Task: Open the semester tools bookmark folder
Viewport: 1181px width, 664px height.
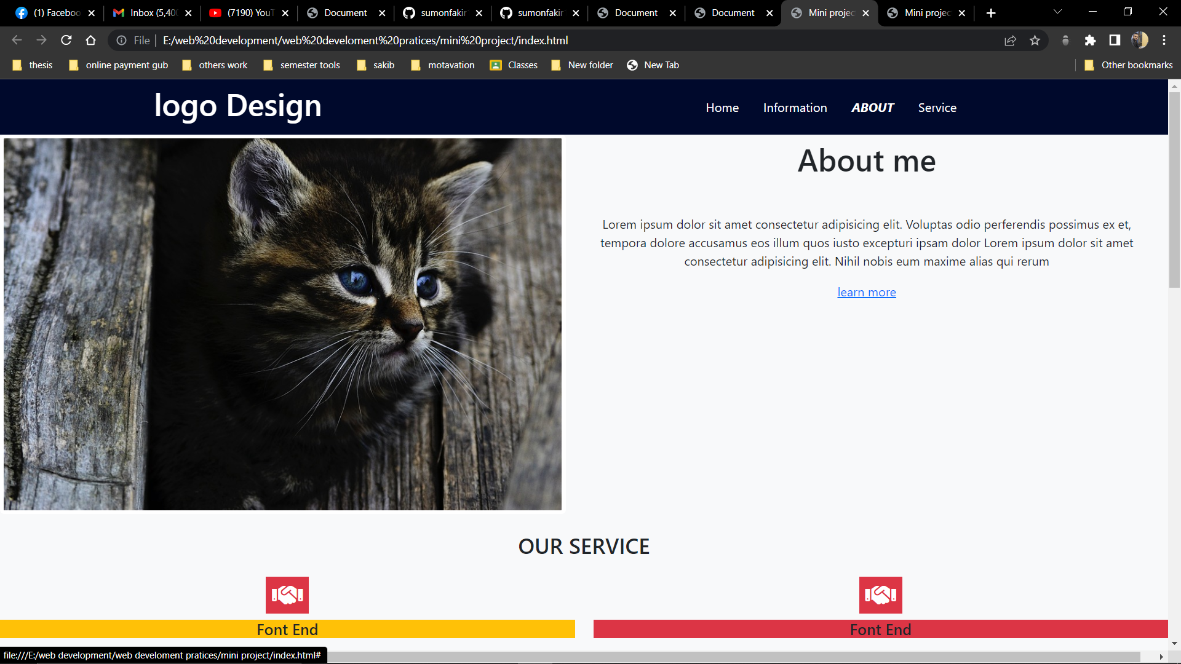Action: tap(302, 65)
